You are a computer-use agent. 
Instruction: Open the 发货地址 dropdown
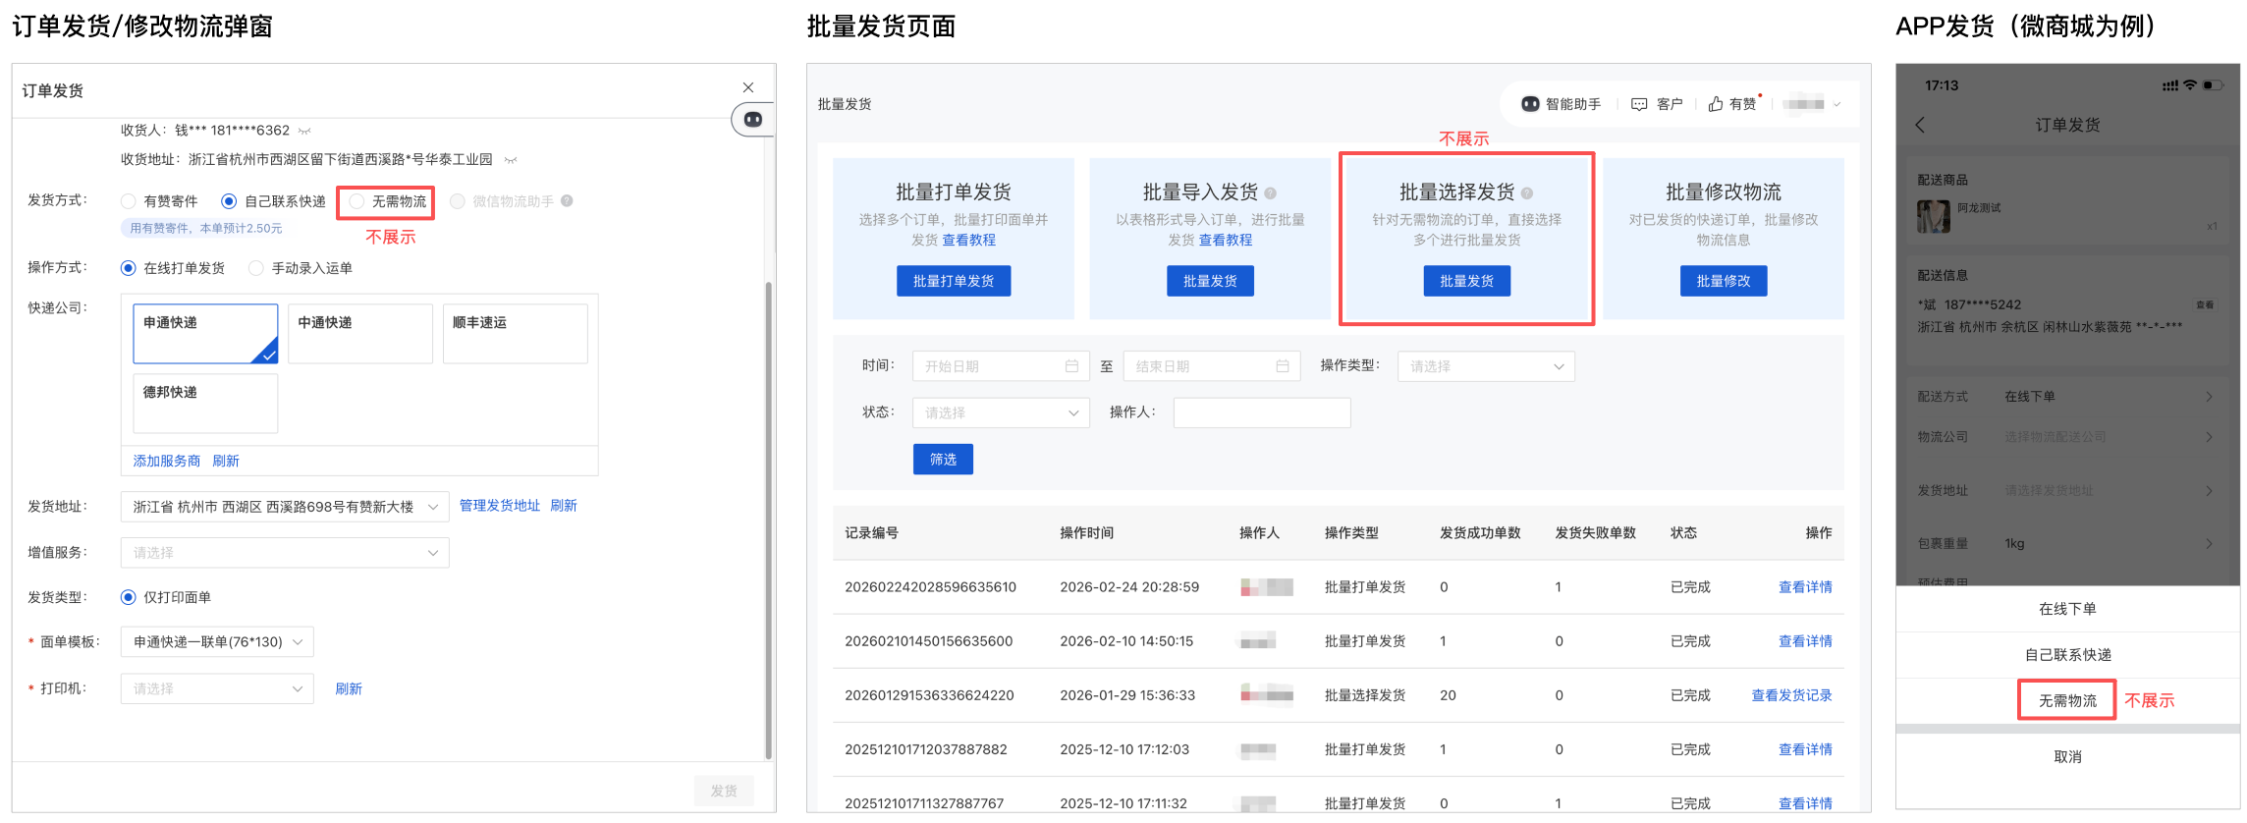click(x=284, y=507)
